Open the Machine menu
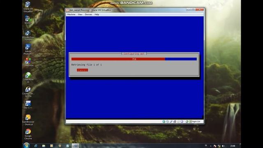Image resolution: width=263 pixels, height=148 pixels. pos(71,14)
